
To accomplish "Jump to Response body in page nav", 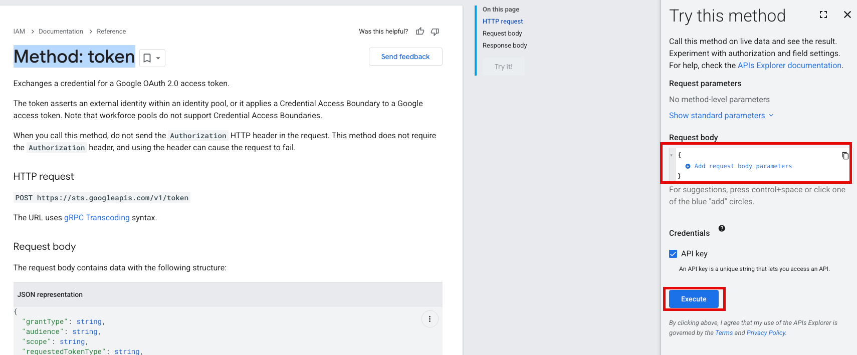I will (x=504, y=46).
